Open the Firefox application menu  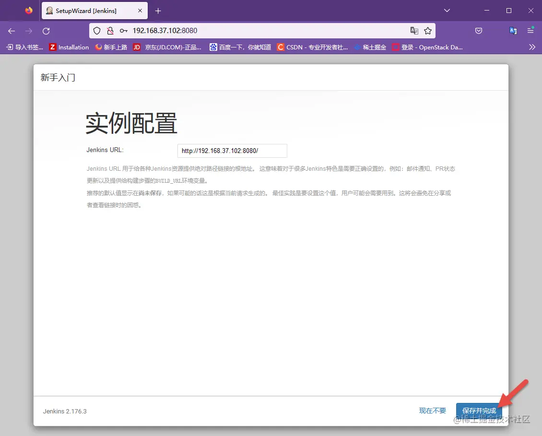tap(530, 31)
